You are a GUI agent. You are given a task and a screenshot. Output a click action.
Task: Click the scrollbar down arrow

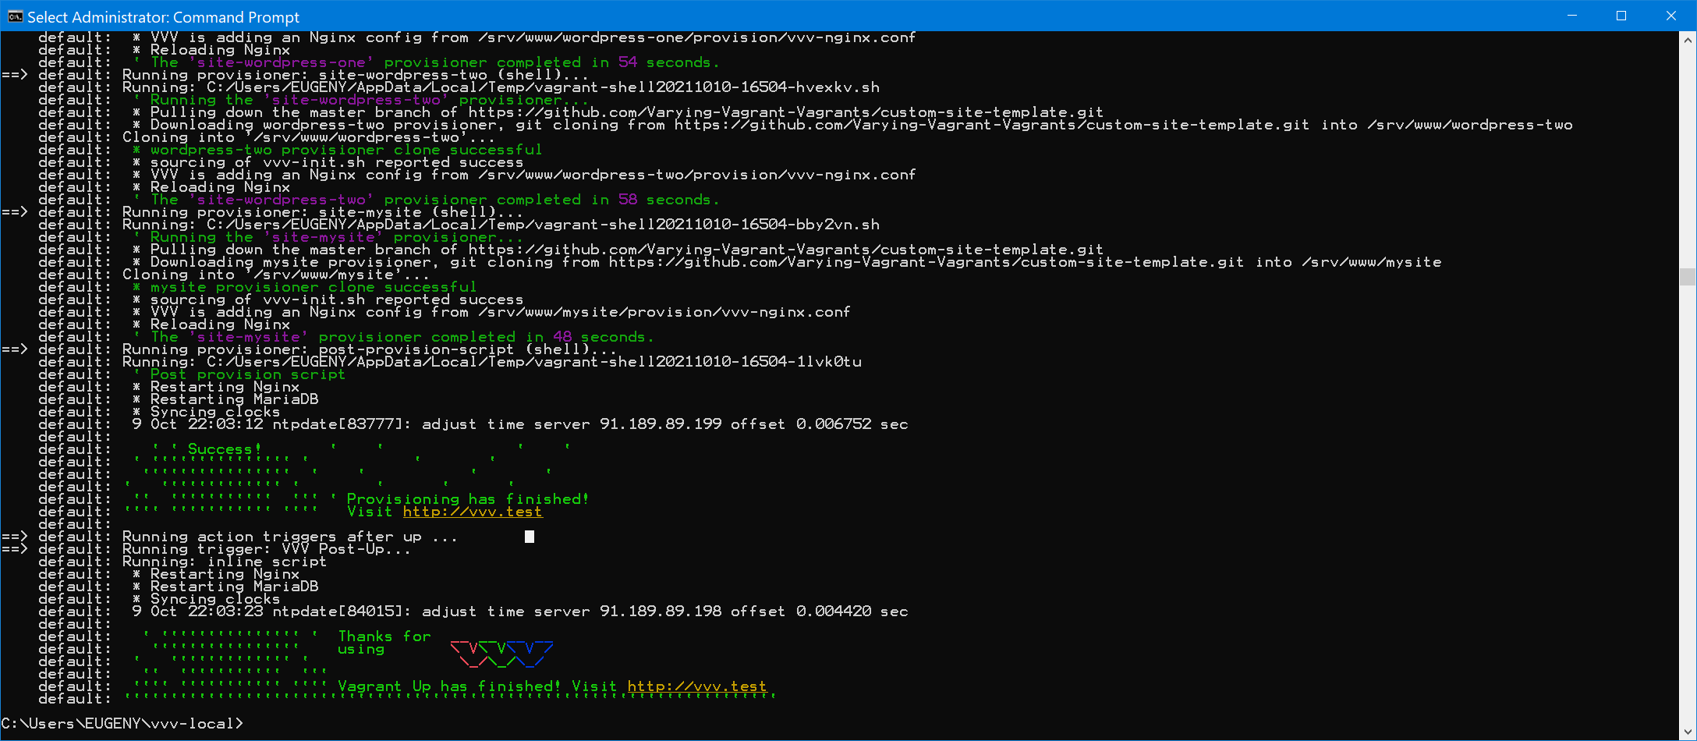point(1688,732)
